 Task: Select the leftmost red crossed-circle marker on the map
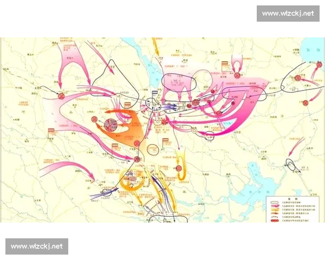[x=61, y=96]
